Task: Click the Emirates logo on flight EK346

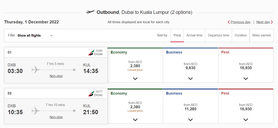Action: 91,52
